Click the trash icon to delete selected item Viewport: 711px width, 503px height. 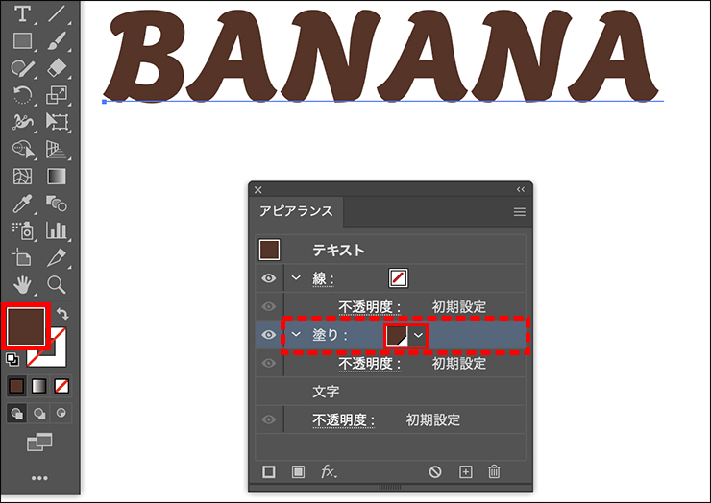(494, 471)
